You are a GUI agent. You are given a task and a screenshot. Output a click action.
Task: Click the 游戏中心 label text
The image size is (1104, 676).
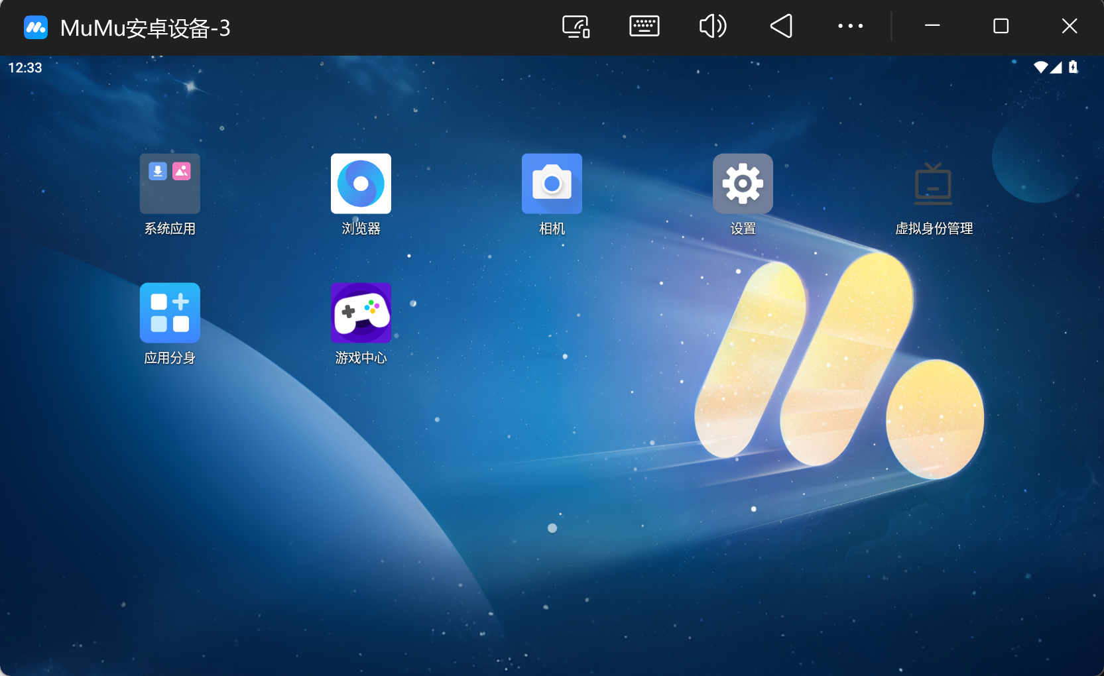pos(361,358)
